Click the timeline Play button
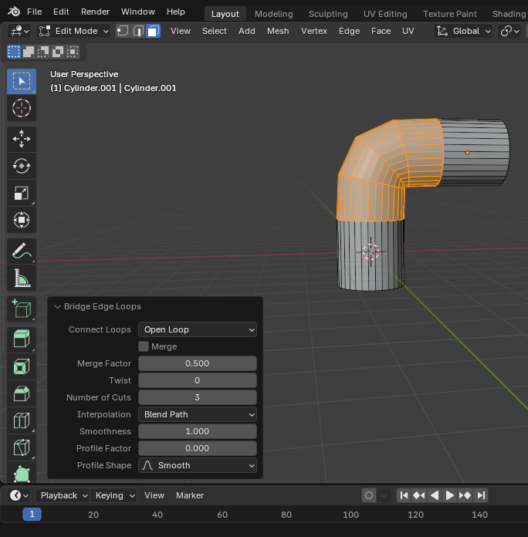Image resolution: width=528 pixels, height=537 pixels. [450, 495]
